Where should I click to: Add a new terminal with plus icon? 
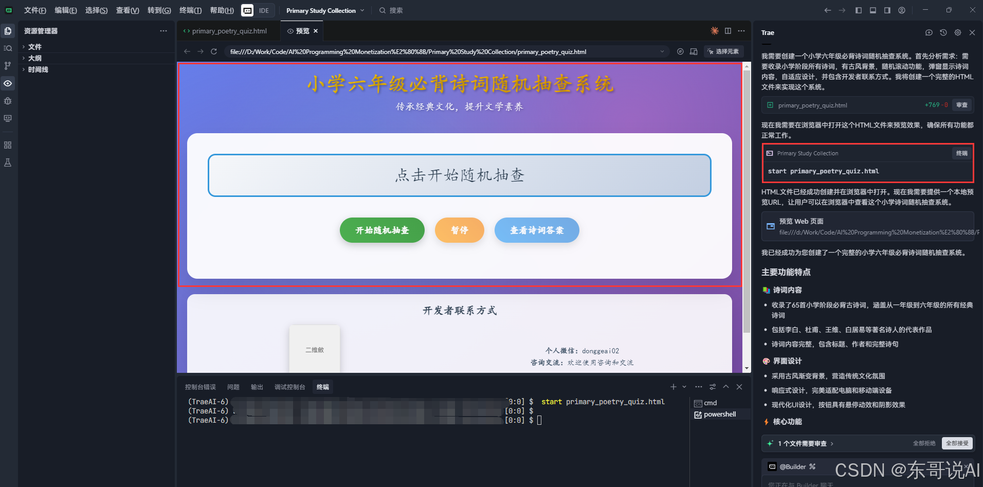click(x=673, y=387)
